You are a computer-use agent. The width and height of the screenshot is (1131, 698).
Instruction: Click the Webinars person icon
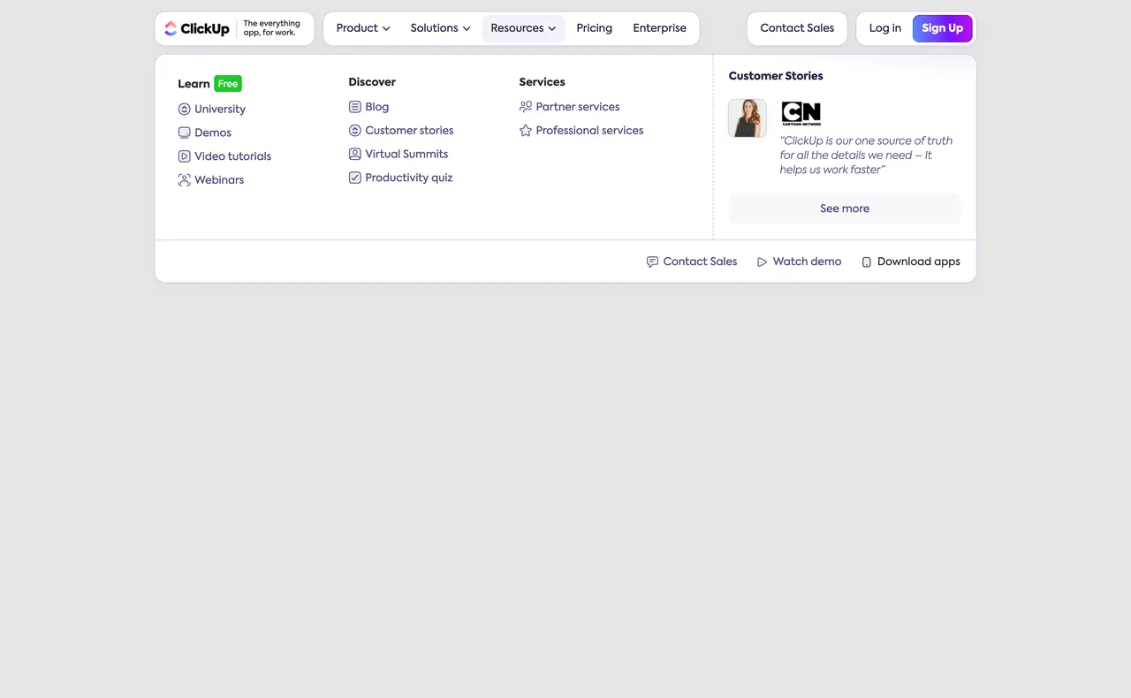(184, 180)
